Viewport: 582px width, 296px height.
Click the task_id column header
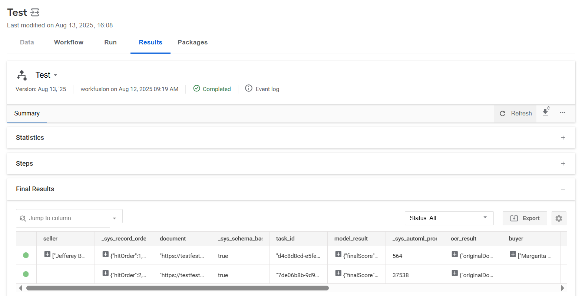(x=298, y=239)
